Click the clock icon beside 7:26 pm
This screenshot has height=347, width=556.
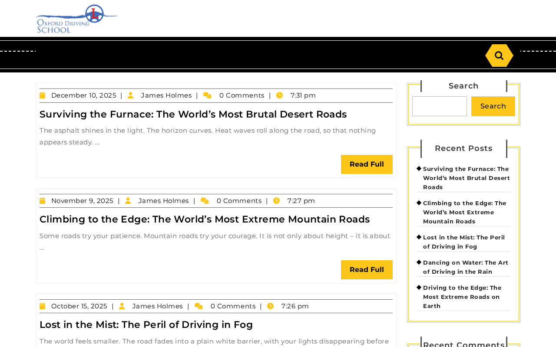[271, 306]
